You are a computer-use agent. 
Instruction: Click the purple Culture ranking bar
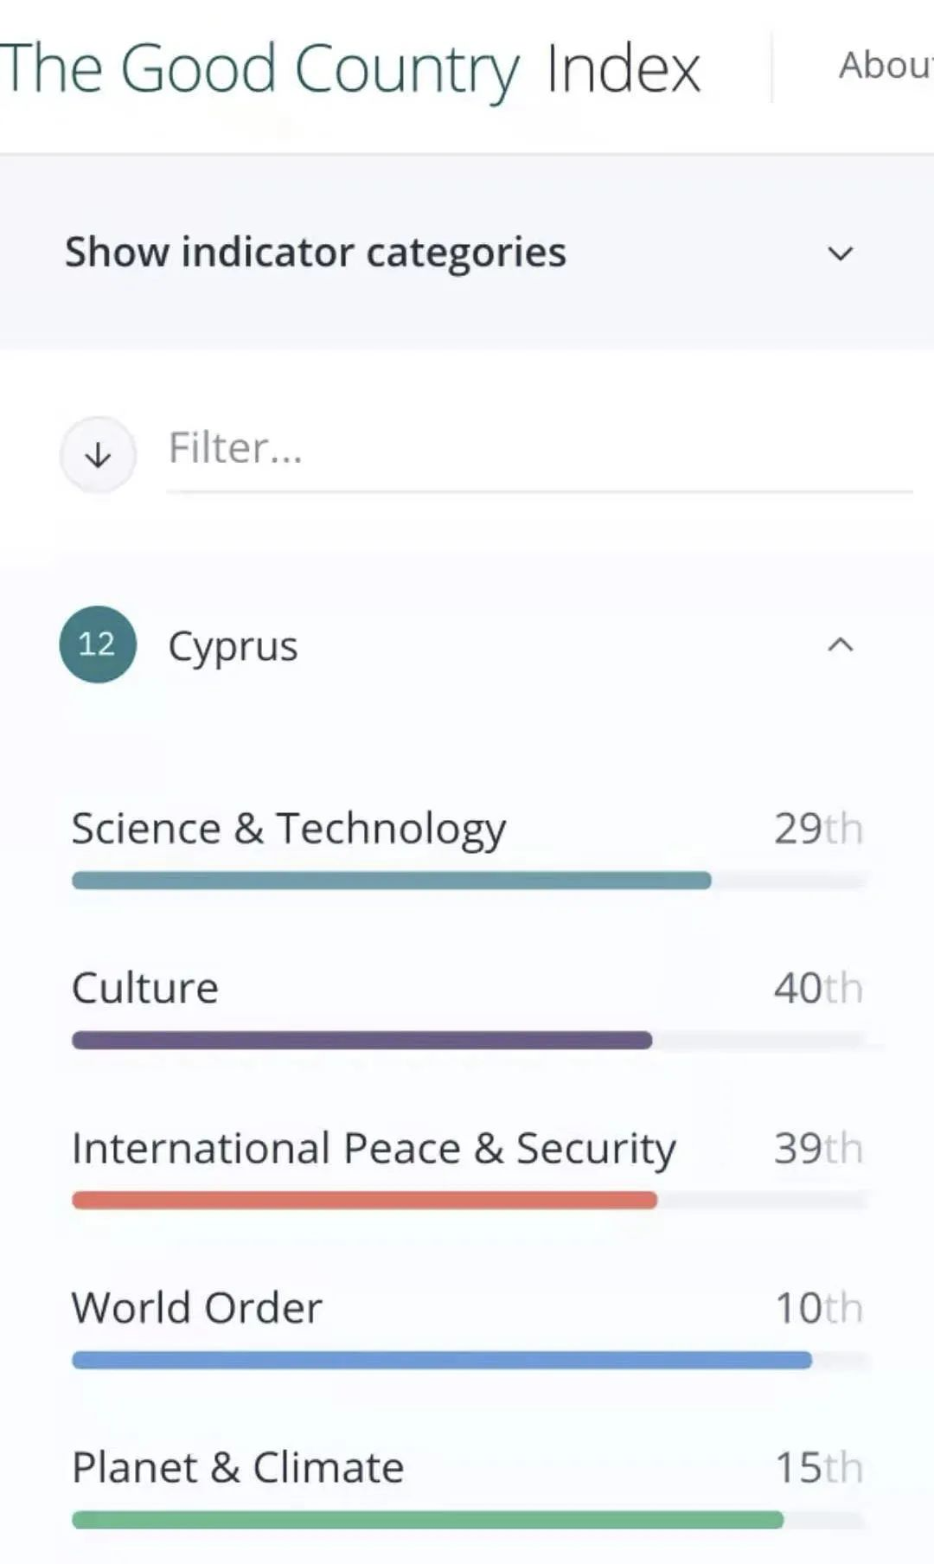pos(362,1040)
